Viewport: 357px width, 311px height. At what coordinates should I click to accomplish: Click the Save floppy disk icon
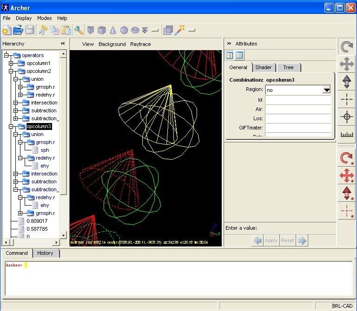point(30,30)
